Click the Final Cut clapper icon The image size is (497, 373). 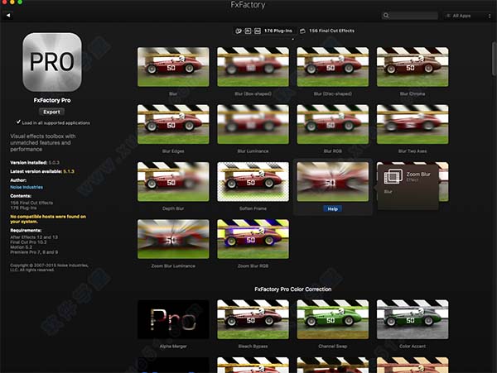[302, 31]
